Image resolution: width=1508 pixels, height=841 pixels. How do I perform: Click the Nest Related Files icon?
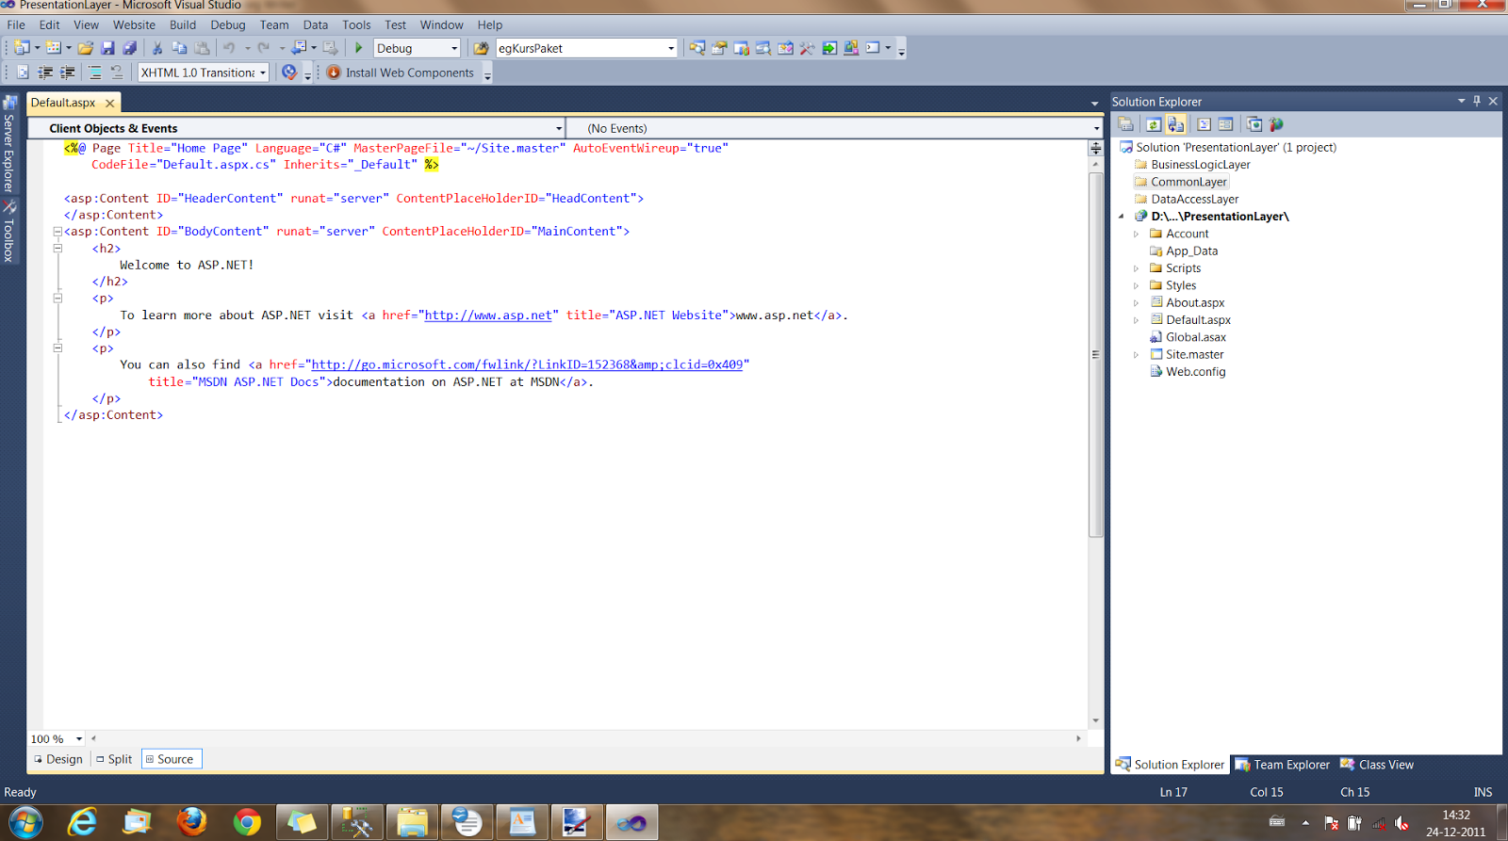[x=1176, y=124]
